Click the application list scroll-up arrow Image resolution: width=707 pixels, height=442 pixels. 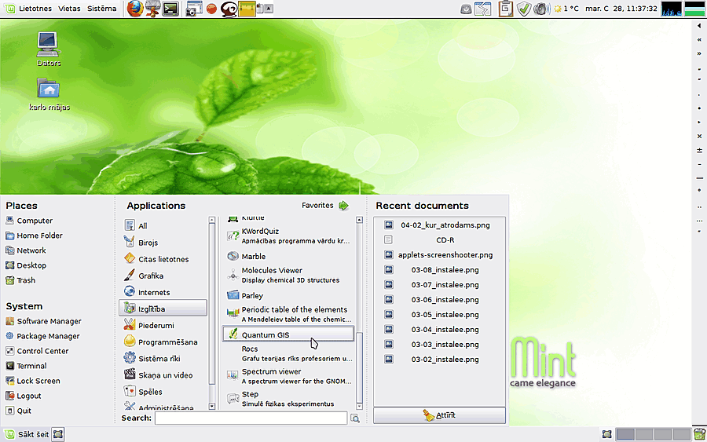(359, 220)
